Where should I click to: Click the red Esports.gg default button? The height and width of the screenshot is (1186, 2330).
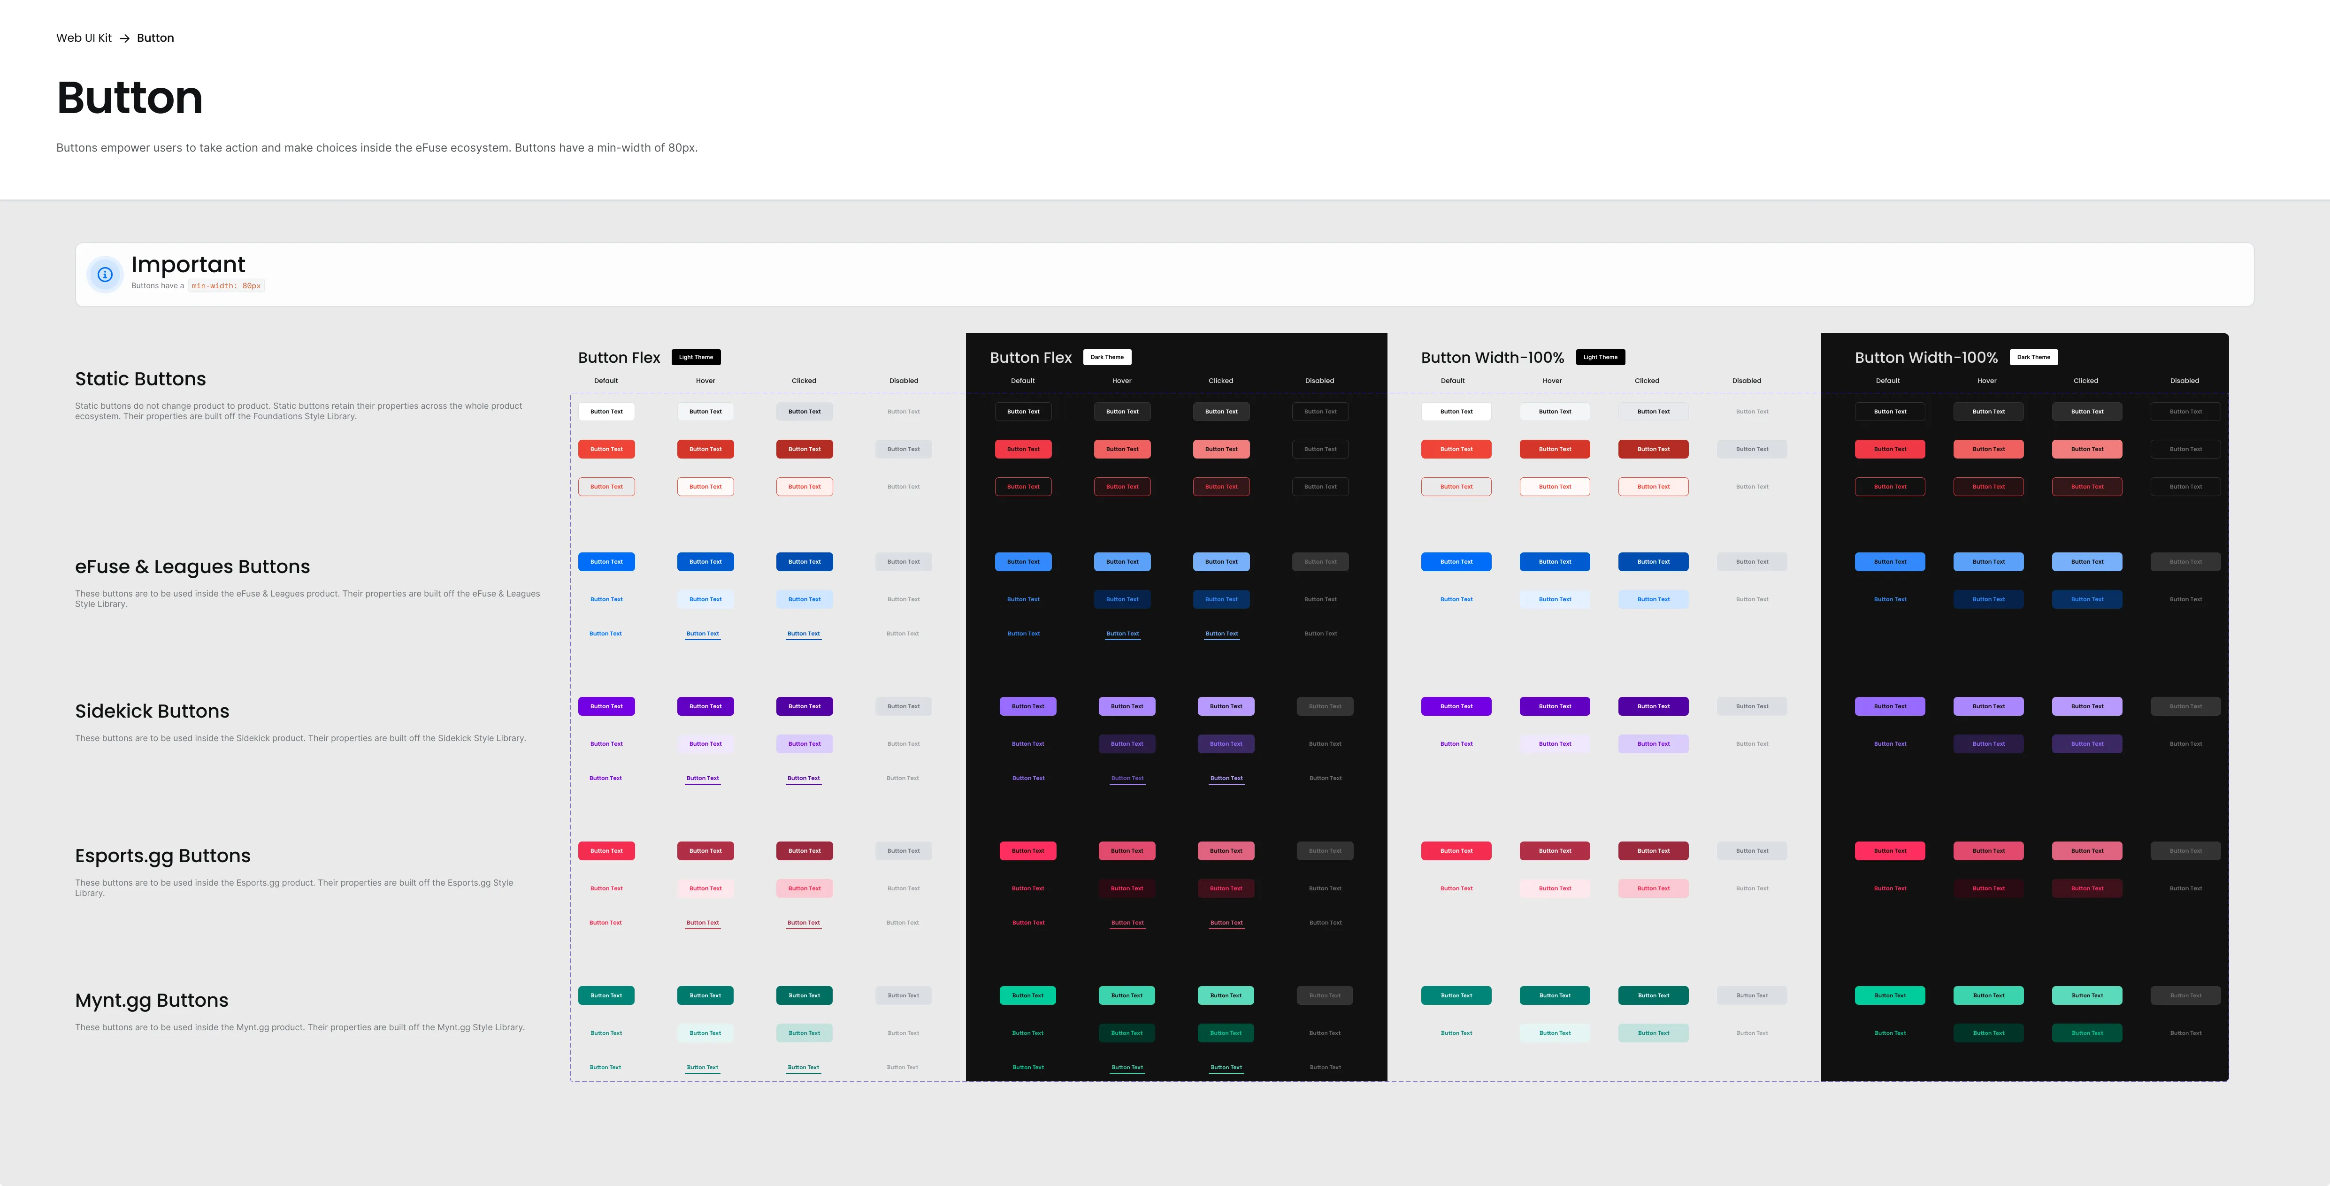[x=606, y=850]
